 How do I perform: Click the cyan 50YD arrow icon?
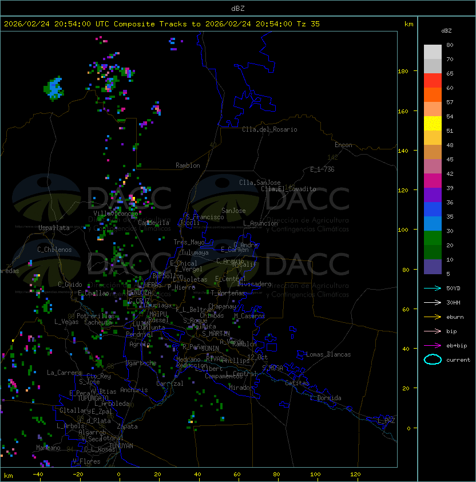tap(433, 288)
